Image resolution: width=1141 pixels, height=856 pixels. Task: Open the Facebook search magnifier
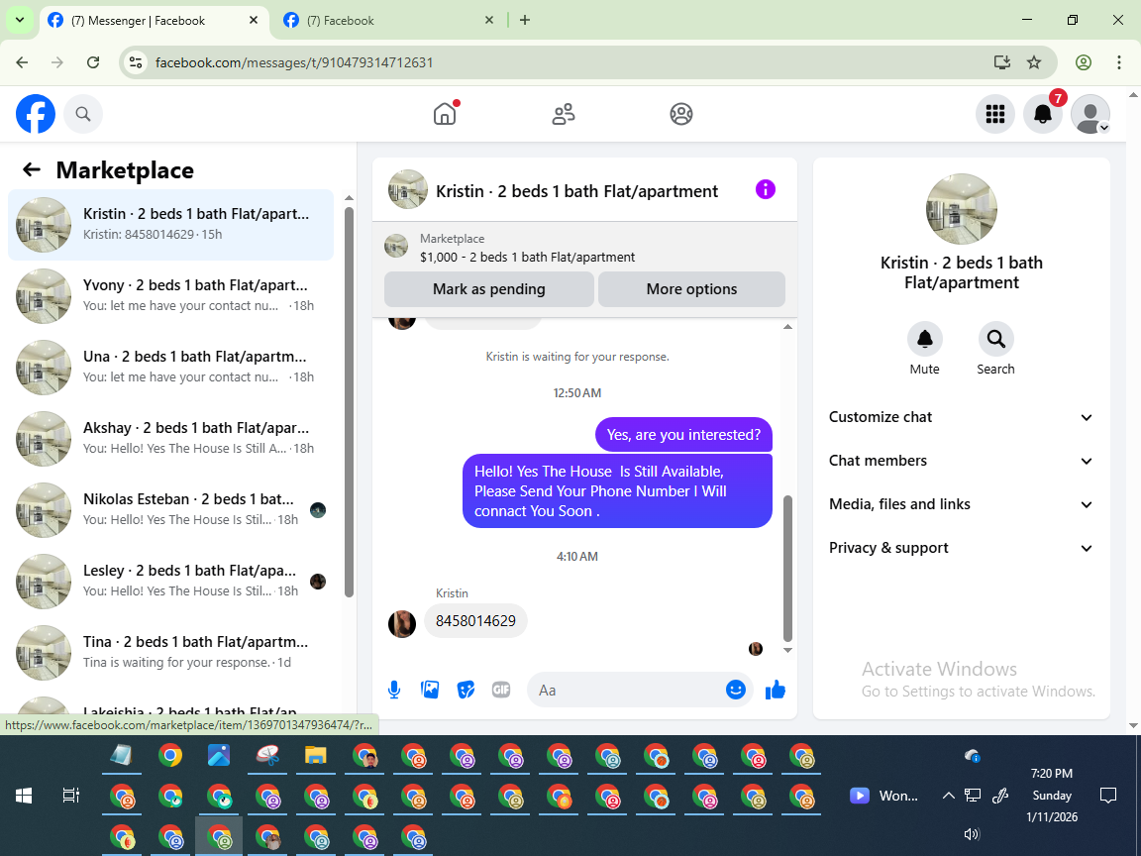pyautogui.click(x=83, y=114)
